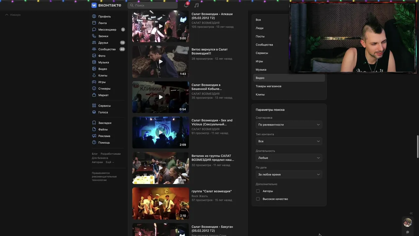Select the Все search category
Image resolution: width=419 pixels, height=236 pixels.
(289, 20)
